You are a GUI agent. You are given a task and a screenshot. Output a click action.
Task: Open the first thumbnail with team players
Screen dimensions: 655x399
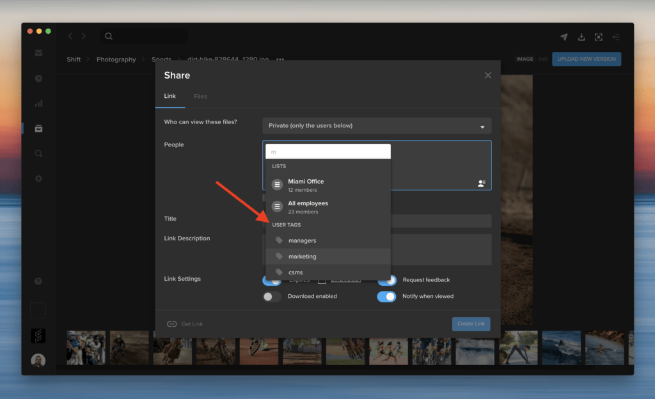[x=86, y=348]
